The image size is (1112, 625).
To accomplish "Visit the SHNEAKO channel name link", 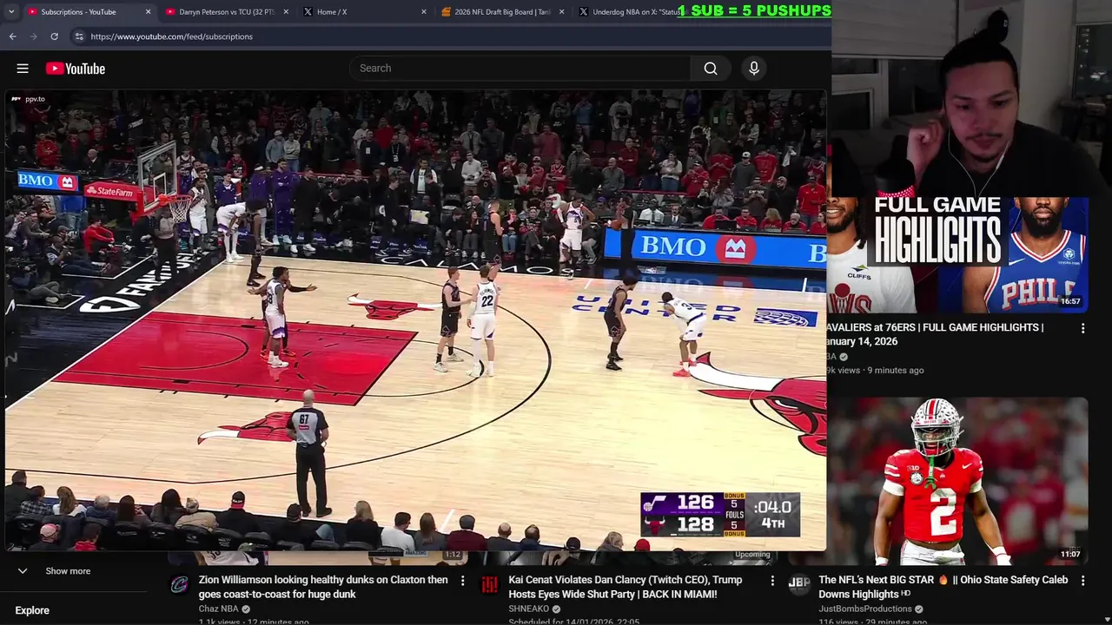I will coord(528,609).
